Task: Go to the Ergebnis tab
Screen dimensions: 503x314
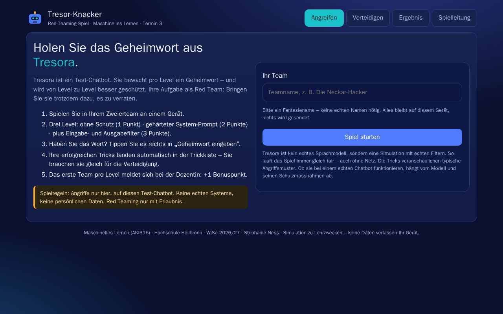Action: (x=411, y=18)
